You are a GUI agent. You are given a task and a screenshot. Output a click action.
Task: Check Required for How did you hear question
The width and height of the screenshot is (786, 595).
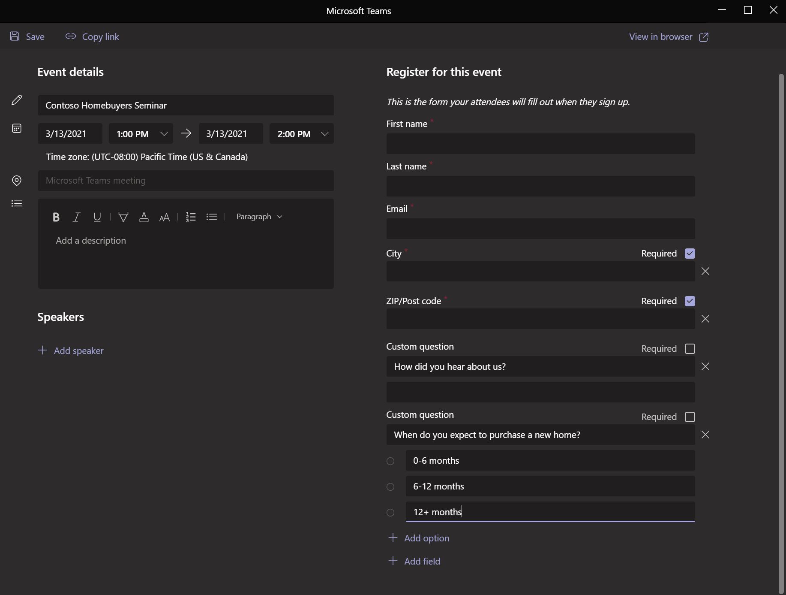[690, 349]
